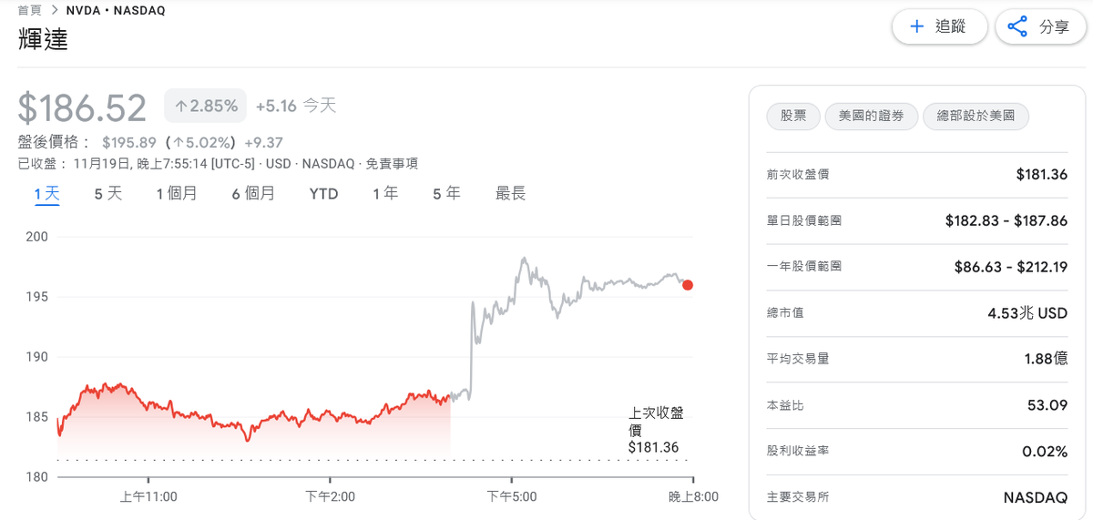Select the 1 天 time range tab
Viewport: 1093px width, 520px height.
pos(47,194)
